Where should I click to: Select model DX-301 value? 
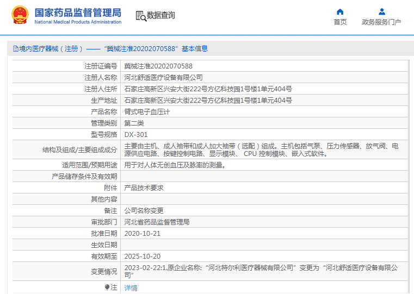(x=136, y=135)
